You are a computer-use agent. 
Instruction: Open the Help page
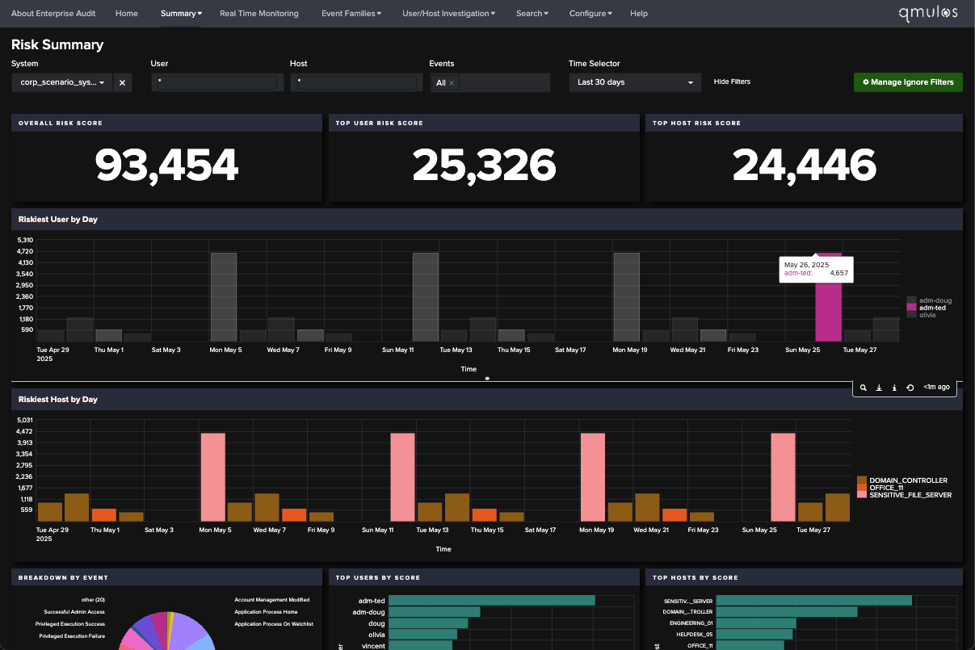639,14
